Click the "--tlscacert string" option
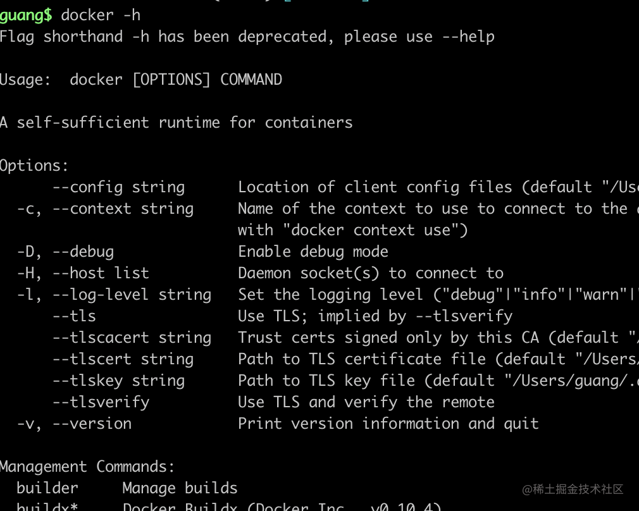639x511 pixels. 132,338
